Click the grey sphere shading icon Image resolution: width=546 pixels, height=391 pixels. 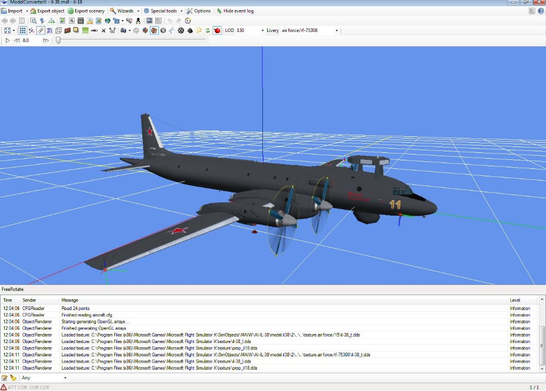pos(163,30)
